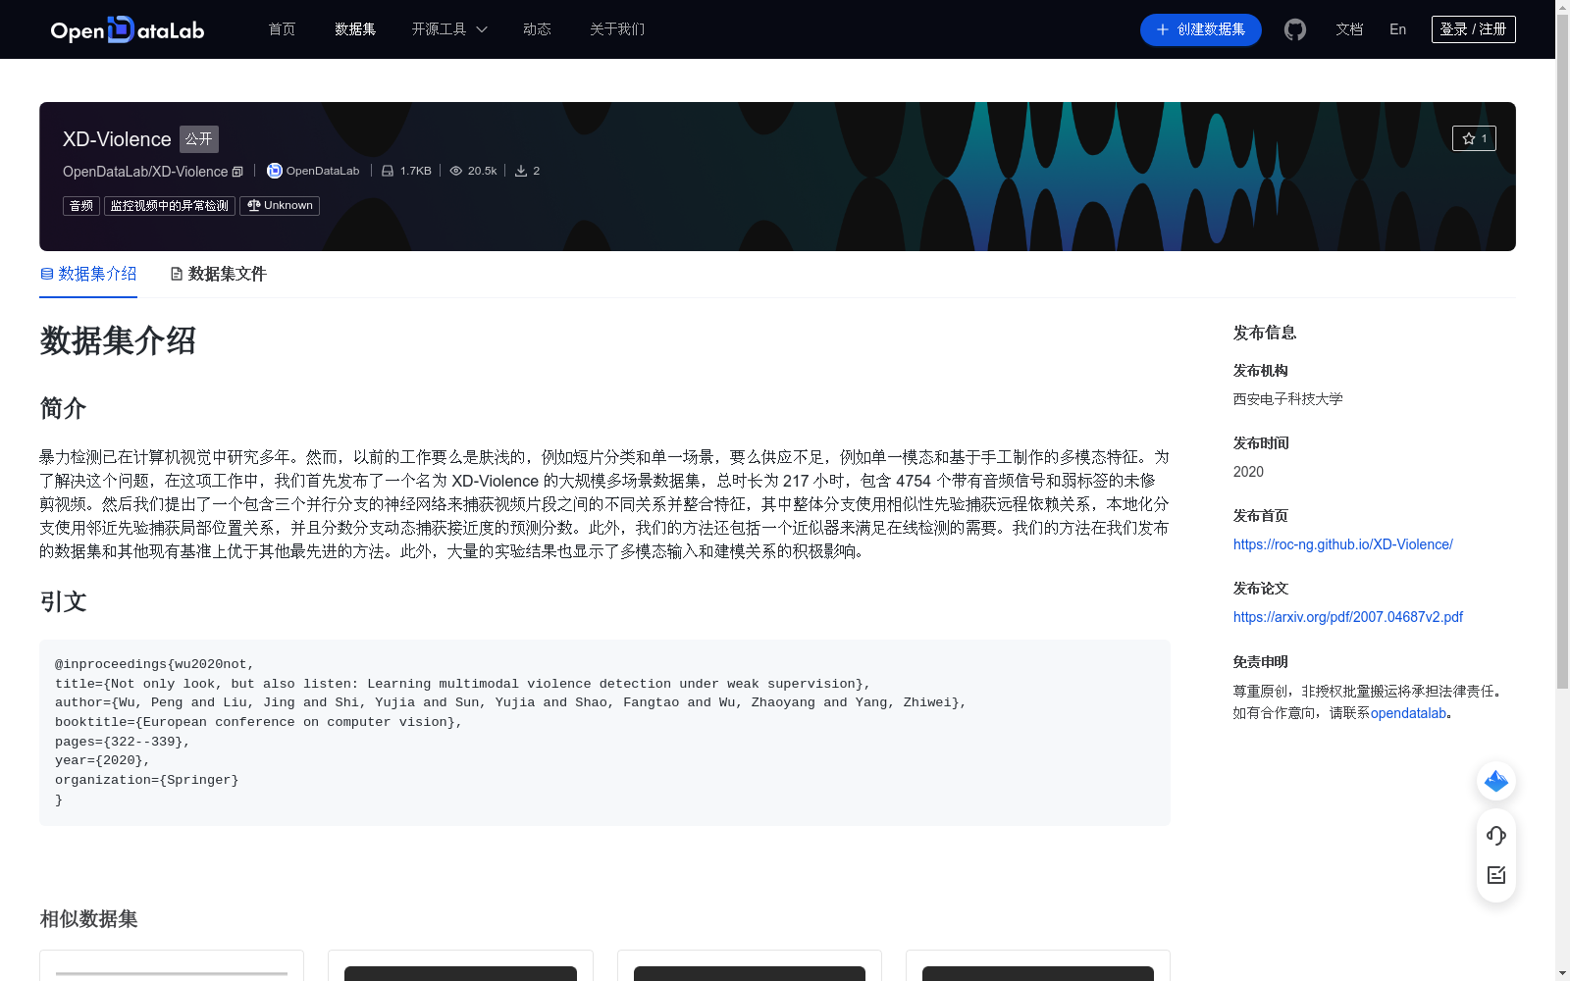Image resolution: width=1570 pixels, height=981 pixels.
Task: Copy the OpenDataLab/XD-Violence path icon
Action: click(x=237, y=172)
